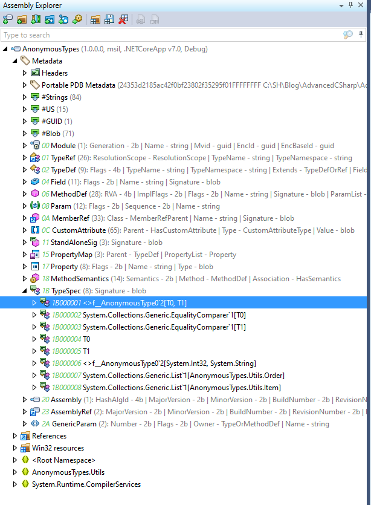
Task: Collapse the Metadata node
Action: pyautogui.click(x=15, y=61)
